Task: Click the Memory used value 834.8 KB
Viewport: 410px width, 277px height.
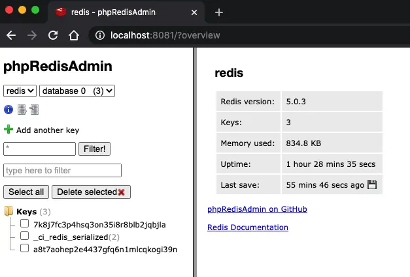Action: coord(303,143)
